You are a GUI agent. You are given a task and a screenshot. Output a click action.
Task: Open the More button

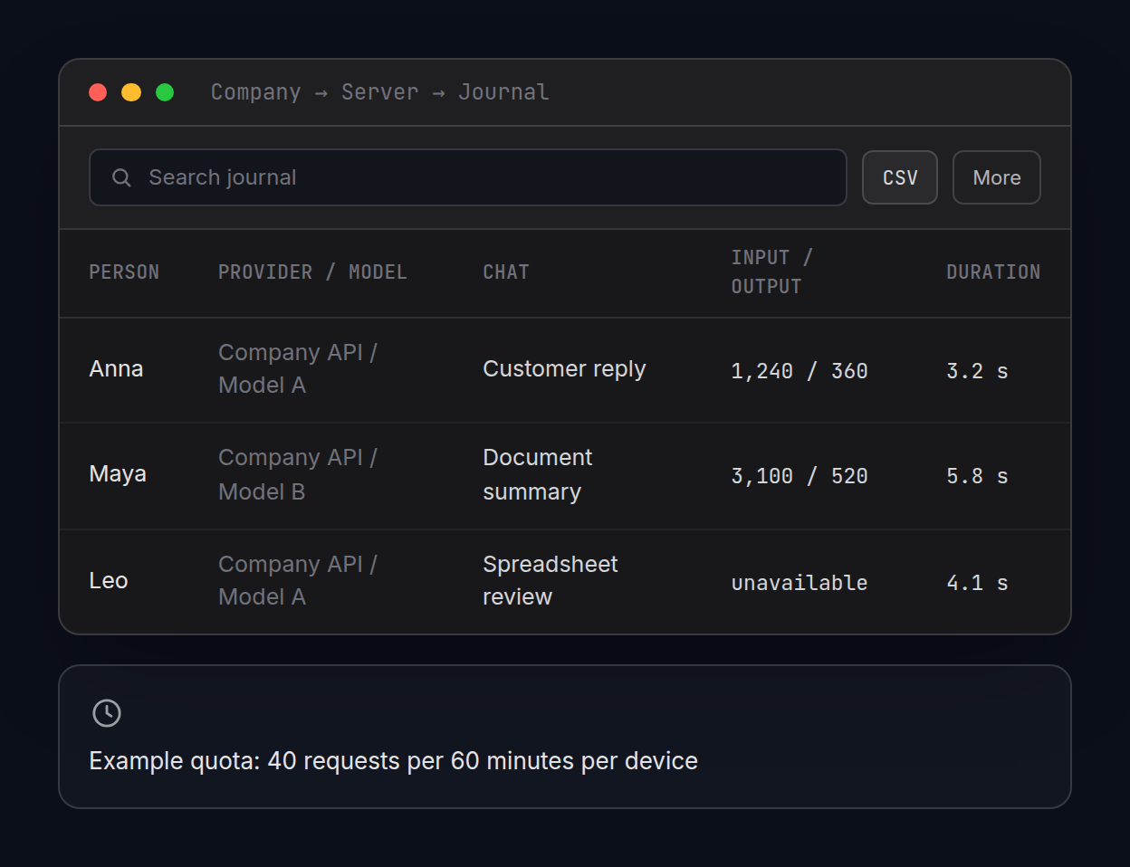[x=997, y=177]
